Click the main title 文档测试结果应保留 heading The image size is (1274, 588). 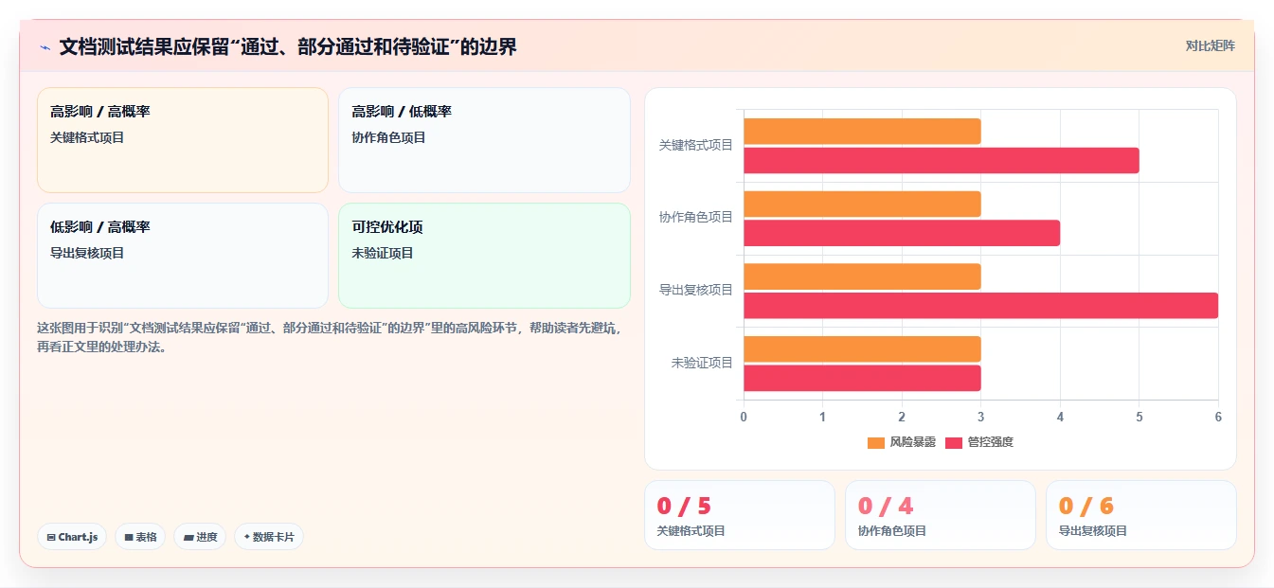pos(288,47)
